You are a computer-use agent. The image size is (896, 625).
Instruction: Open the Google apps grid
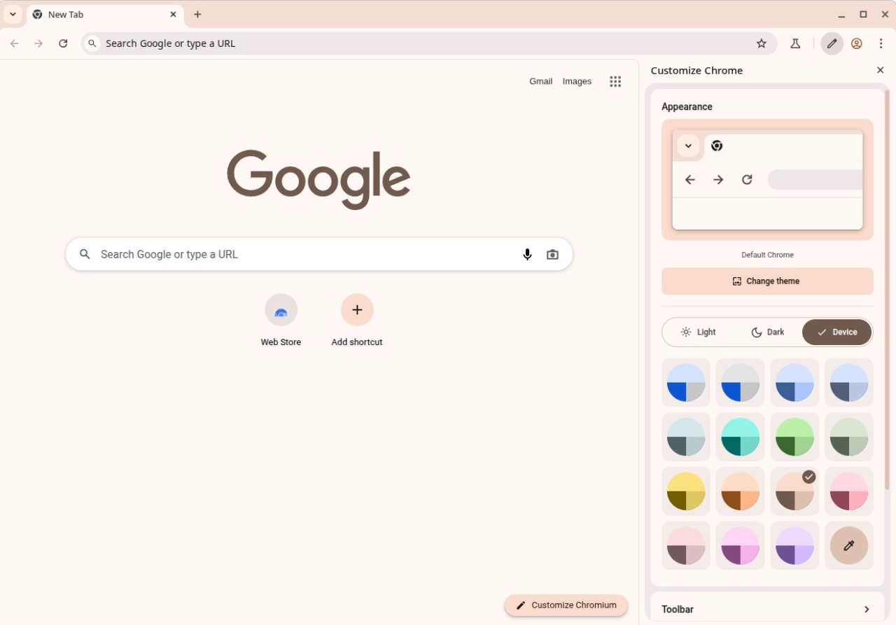point(615,81)
